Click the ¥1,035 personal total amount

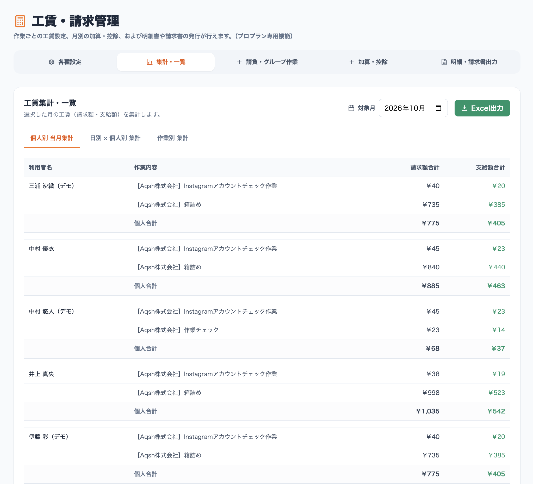click(x=427, y=411)
